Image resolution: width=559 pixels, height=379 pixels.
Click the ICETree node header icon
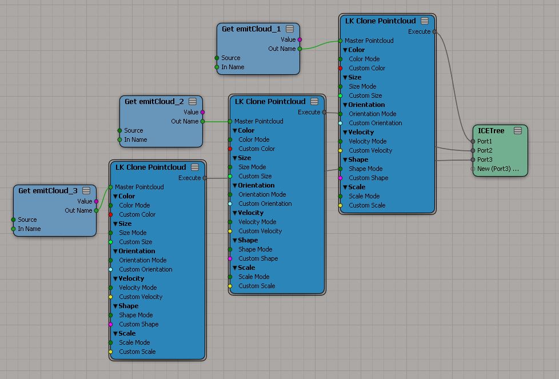click(x=518, y=131)
